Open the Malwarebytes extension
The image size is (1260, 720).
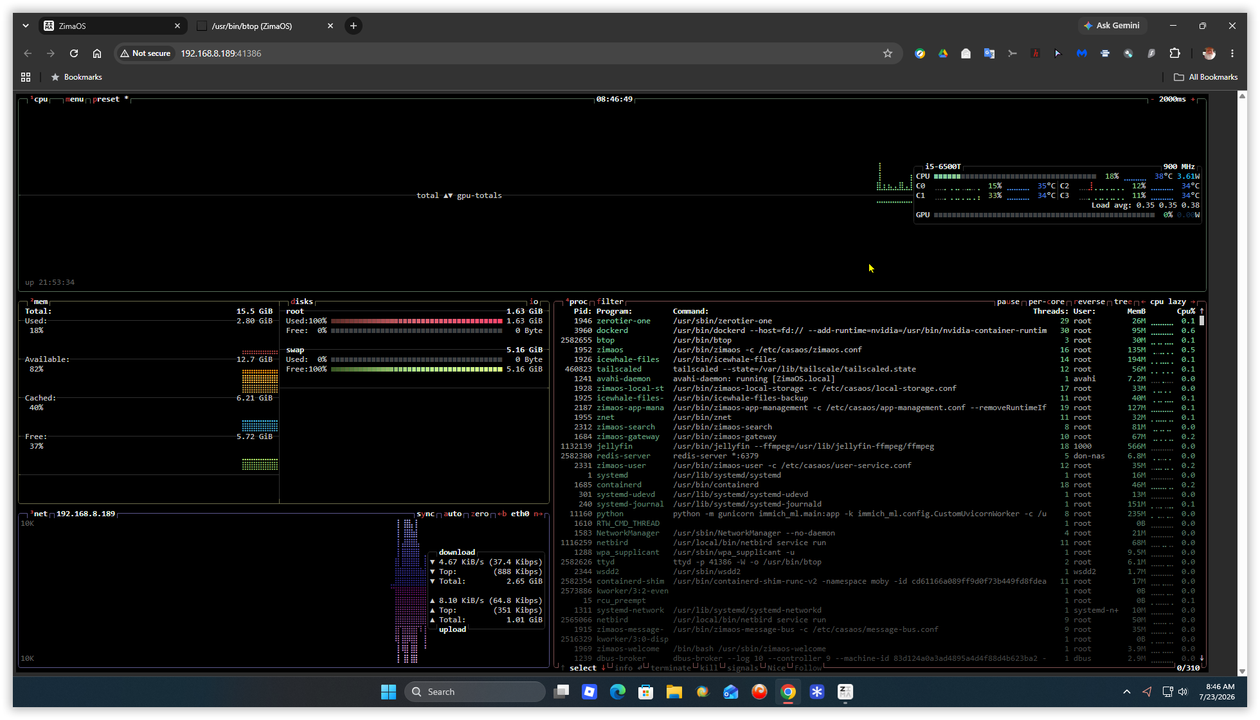point(1082,53)
